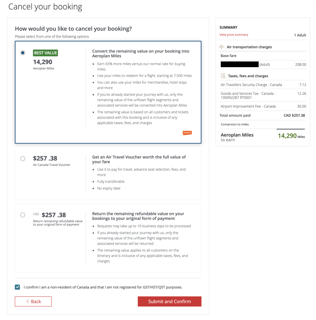Select refund to original form of payment radio
Viewport: 316px width, 320px height.
pyautogui.click(x=23, y=215)
